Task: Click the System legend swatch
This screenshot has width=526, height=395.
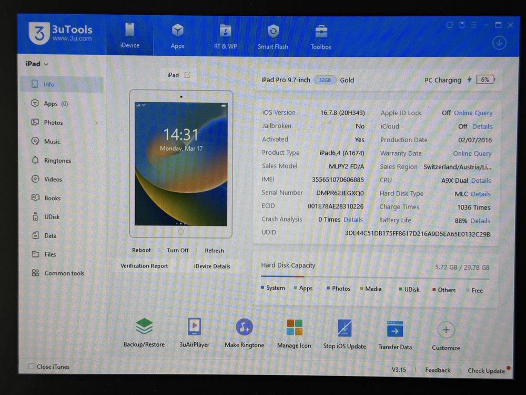Action: point(262,288)
